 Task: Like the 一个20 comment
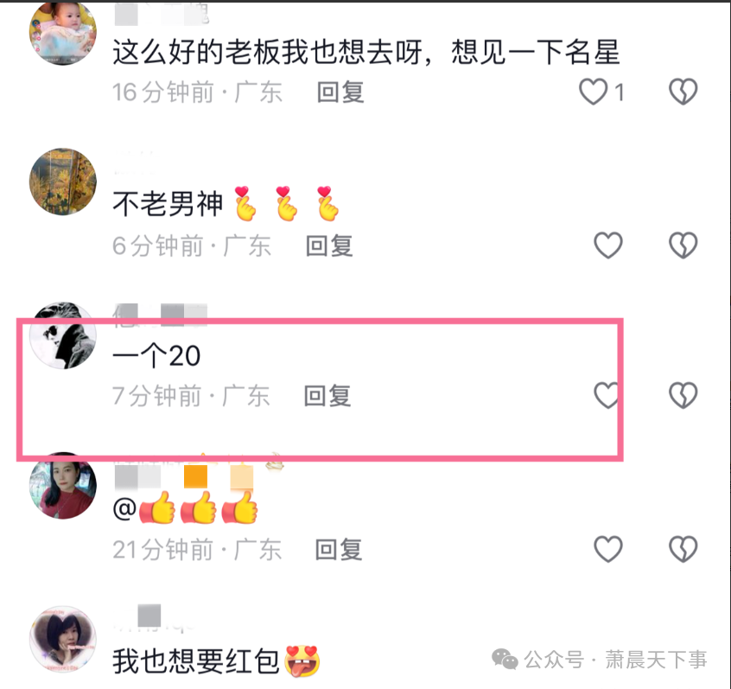[x=608, y=396]
